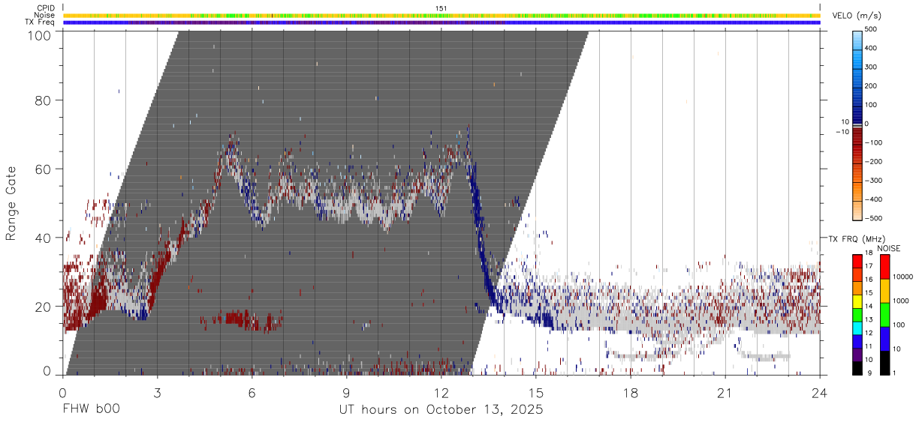Image resolution: width=922 pixels, height=425 pixels.
Task: Click the 20 tick on the Range Gate axis
Action: pos(44,307)
